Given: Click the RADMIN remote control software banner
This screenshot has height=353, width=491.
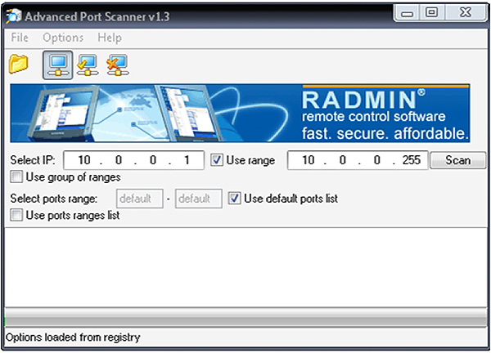Looking at the screenshot, I should (x=240, y=113).
